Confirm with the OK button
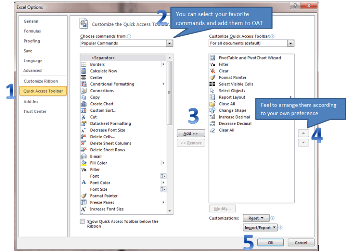347x251 pixels. [270, 243]
